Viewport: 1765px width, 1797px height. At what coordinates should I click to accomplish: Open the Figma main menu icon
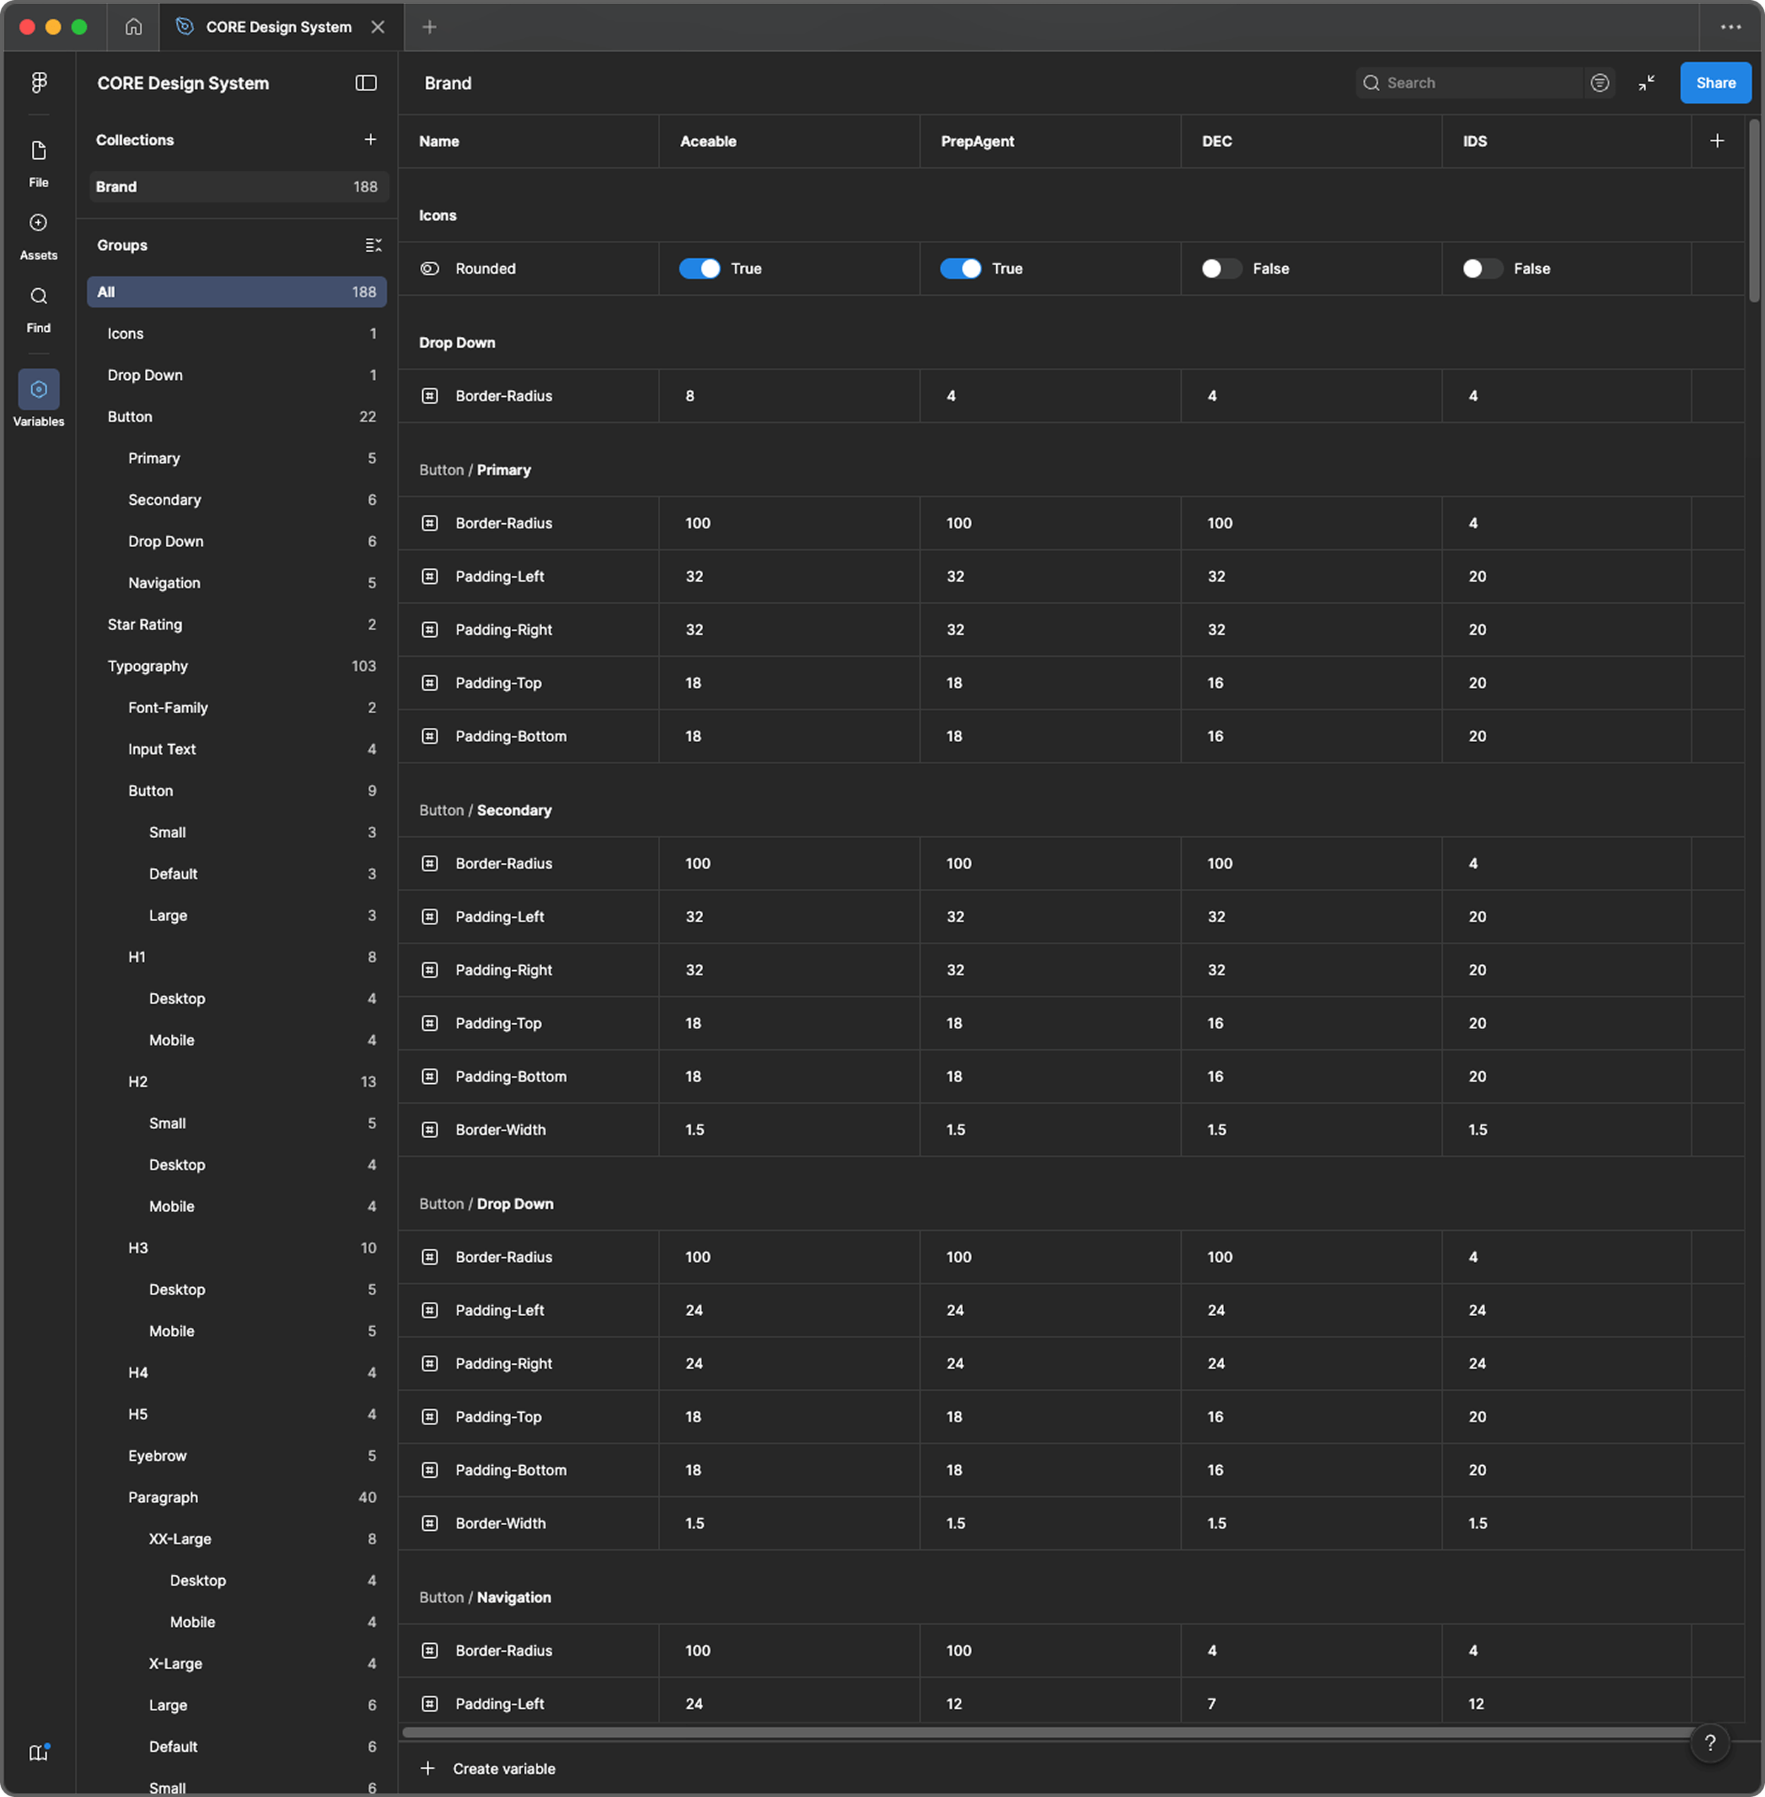tap(38, 83)
